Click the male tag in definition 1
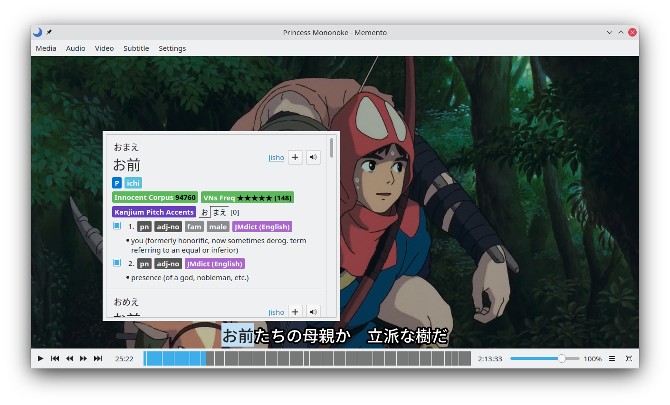The image size is (670, 405). (x=218, y=227)
